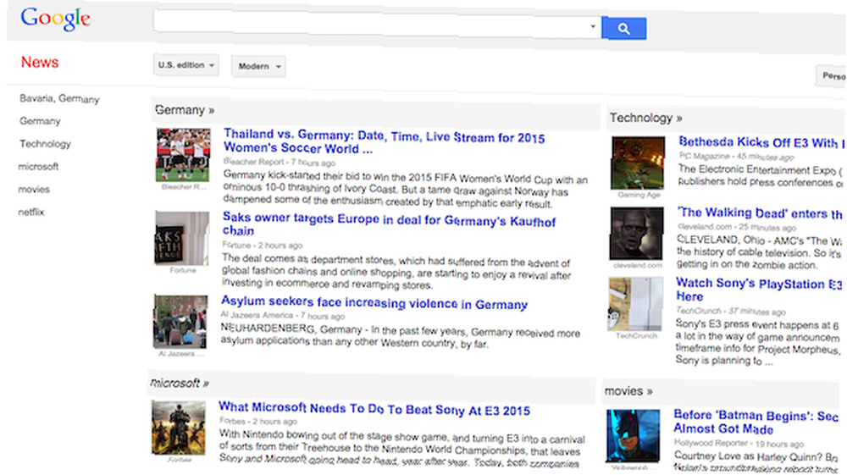Open the Asylum seekers face violence headline

click(374, 302)
